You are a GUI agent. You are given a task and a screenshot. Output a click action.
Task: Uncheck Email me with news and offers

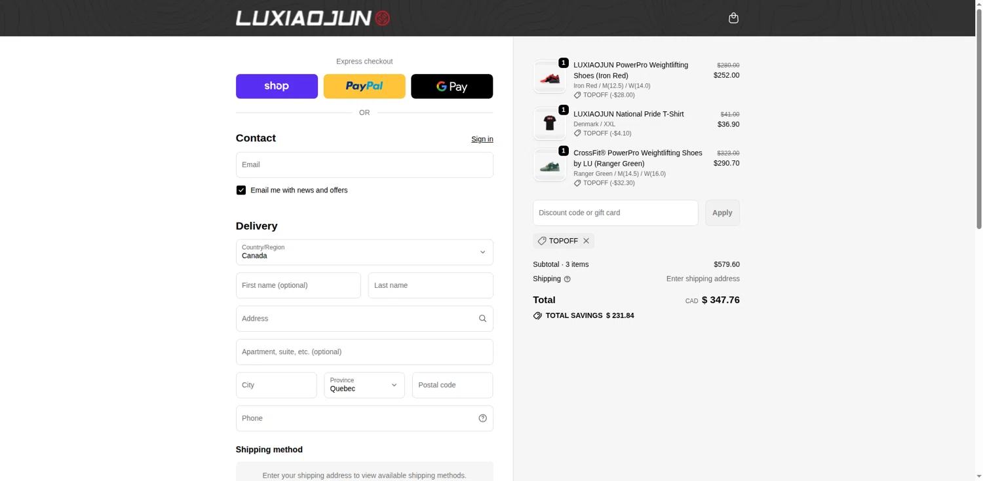pyautogui.click(x=241, y=190)
